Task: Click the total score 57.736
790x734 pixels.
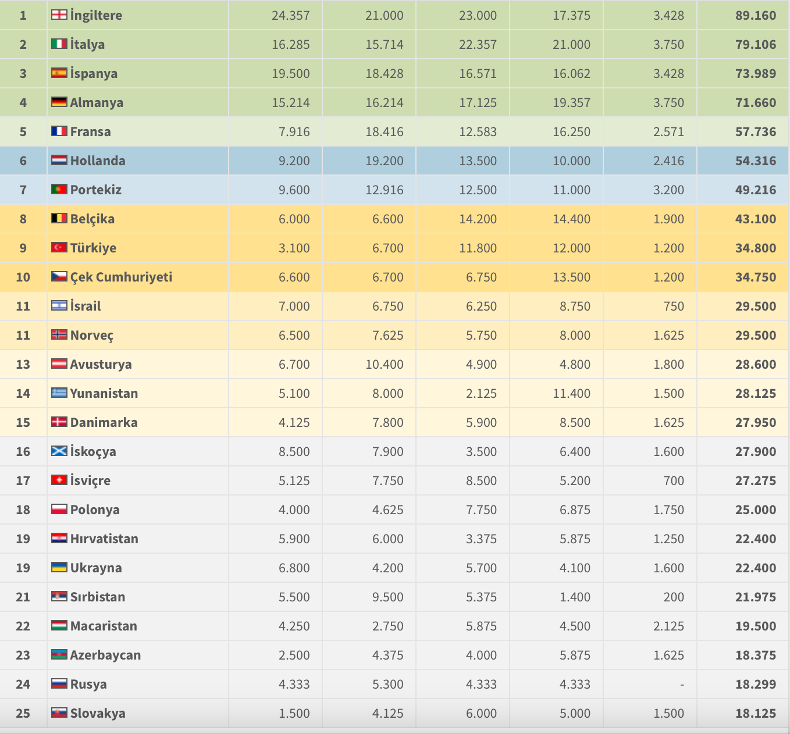Action: coord(756,131)
